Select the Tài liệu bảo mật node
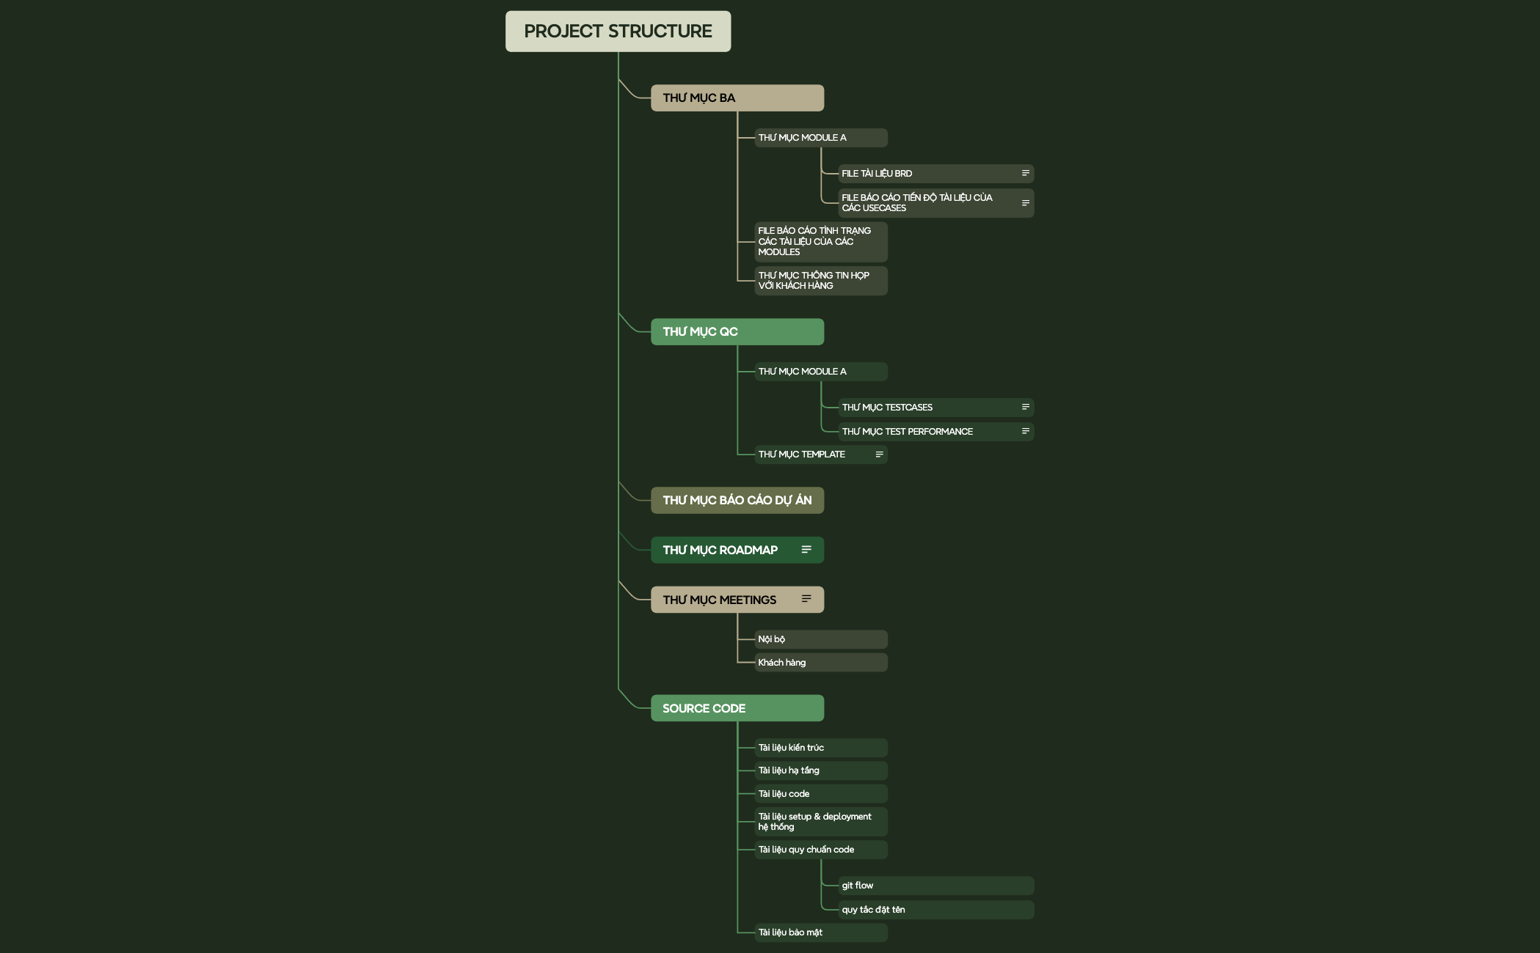The image size is (1540, 953). coord(821,932)
